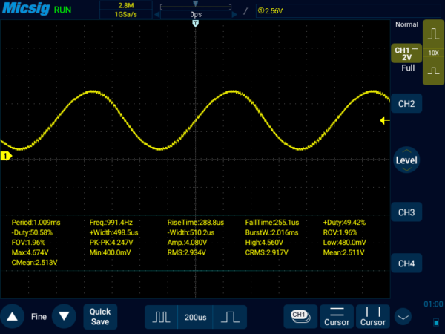Click the fine adjust up arrow
The image size is (445, 334).
tap(13, 316)
